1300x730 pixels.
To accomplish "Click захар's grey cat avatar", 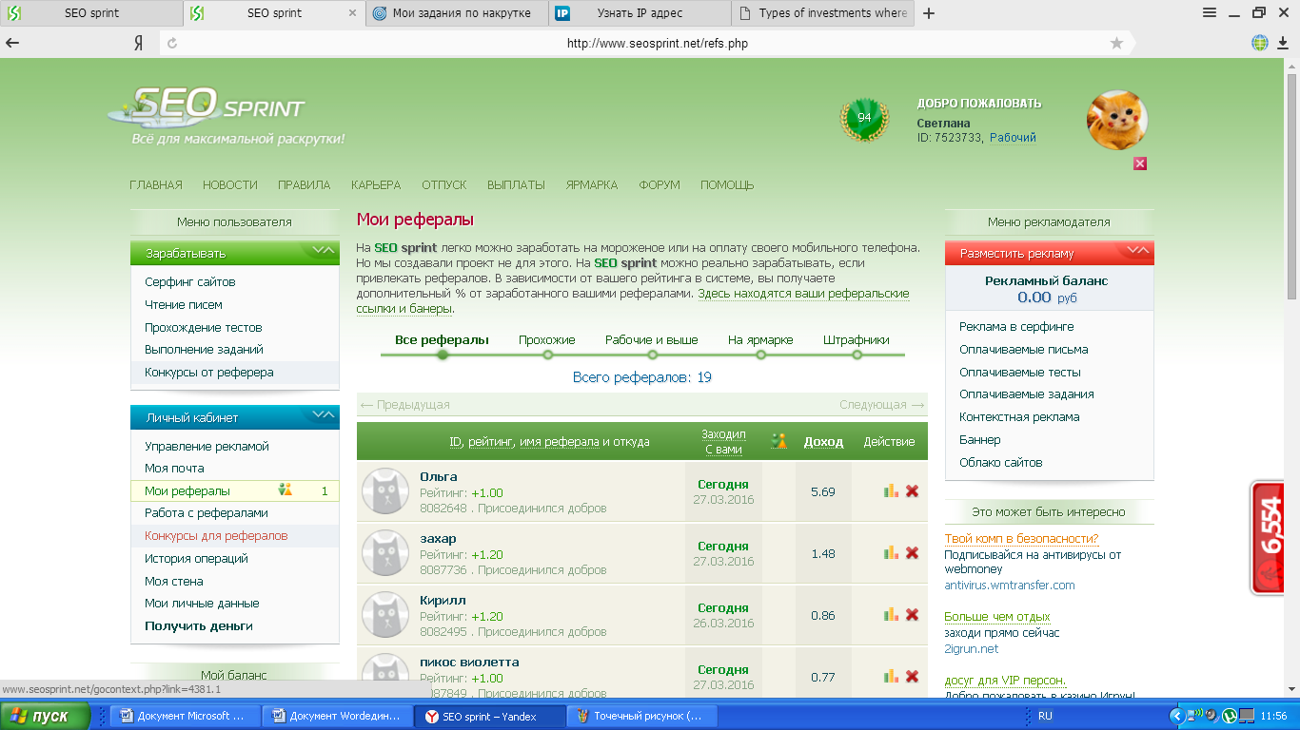I will 385,553.
